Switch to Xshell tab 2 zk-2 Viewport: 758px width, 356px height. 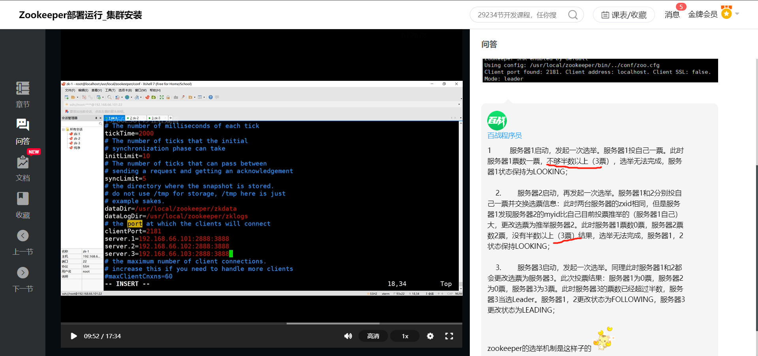(x=135, y=118)
